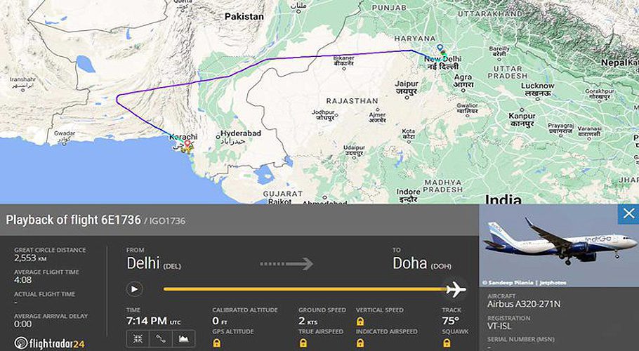Click the blue departure pin near New Delhi

click(x=440, y=48)
